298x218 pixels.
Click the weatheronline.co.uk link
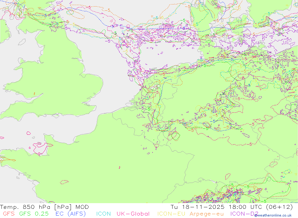point(273,215)
